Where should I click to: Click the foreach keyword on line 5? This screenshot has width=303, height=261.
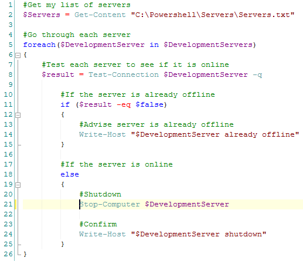click(x=39, y=45)
